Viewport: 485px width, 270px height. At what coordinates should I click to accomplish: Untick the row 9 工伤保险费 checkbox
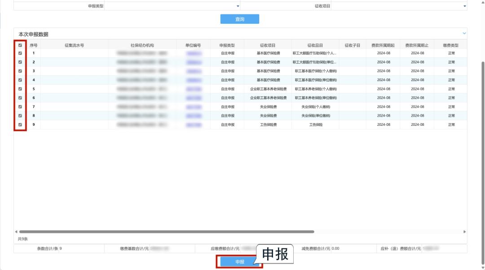pos(20,125)
